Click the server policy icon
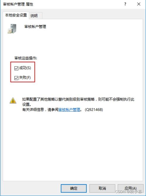The image size is (146, 196). click(12, 29)
